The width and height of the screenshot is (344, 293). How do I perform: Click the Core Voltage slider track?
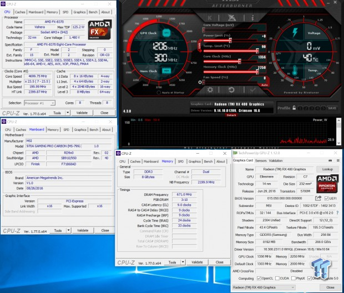pyautogui.click(x=230, y=30)
